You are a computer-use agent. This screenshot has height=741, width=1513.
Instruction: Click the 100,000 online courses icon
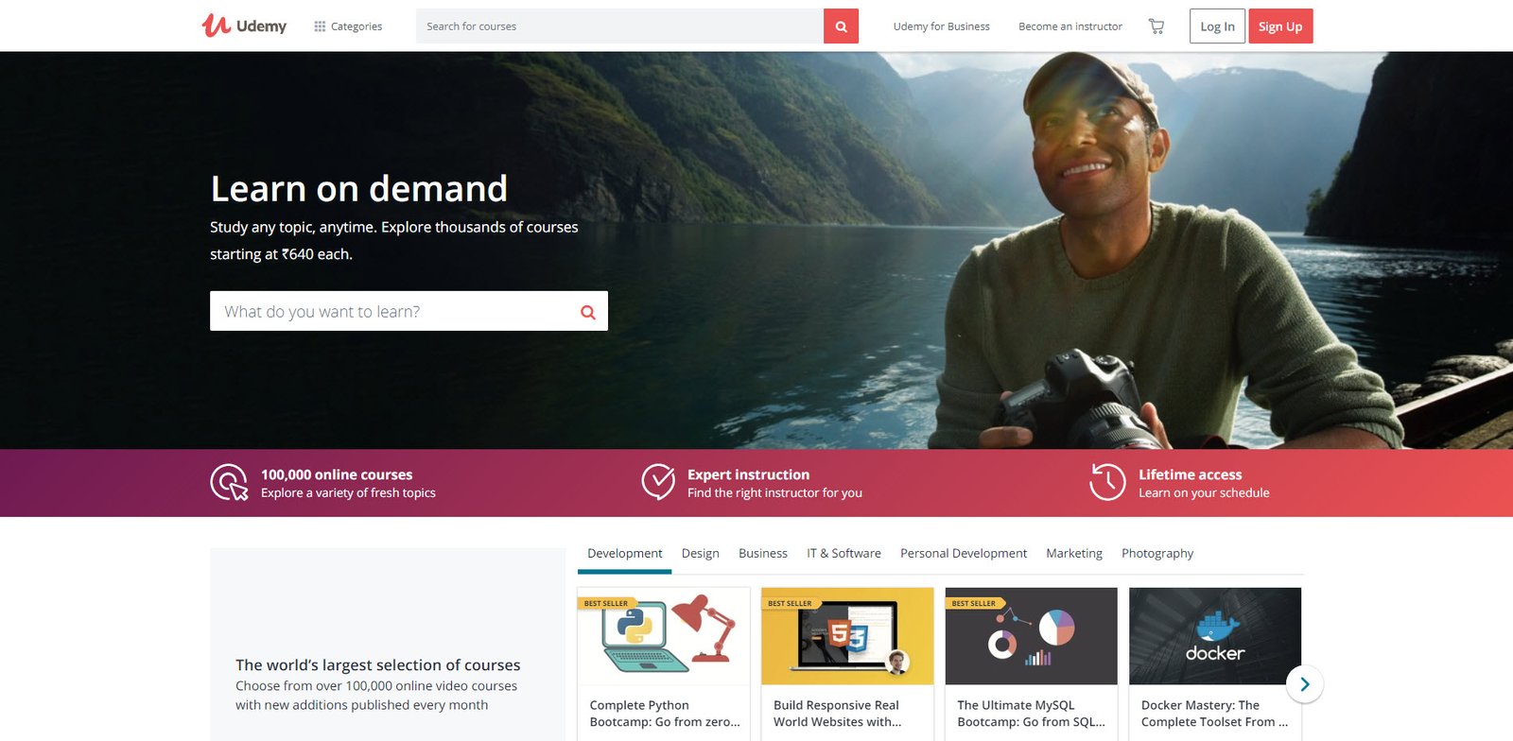click(x=229, y=482)
